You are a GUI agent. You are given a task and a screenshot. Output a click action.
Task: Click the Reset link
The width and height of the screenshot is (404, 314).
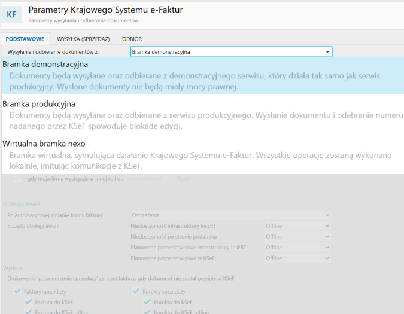click(x=184, y=179)
